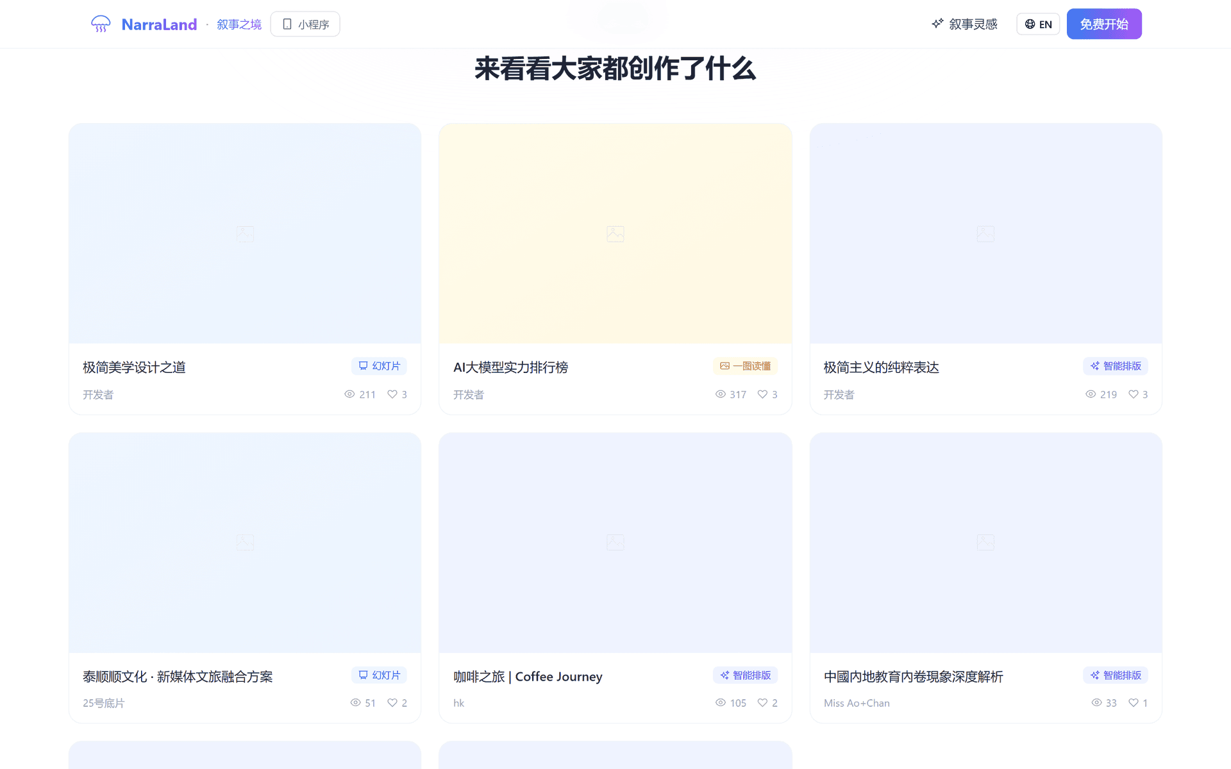Image resolution: width=1231 pixels, height=769 pixels.
Task: Click the view count 317
Action: [738, 395]
